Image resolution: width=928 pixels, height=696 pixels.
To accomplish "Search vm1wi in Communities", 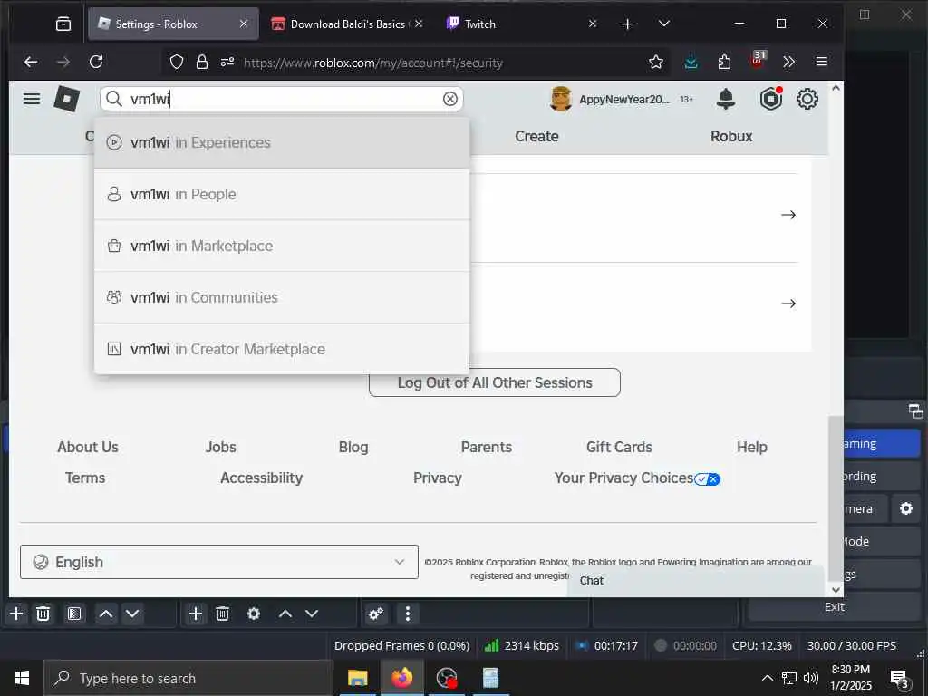I will [282, 297].
